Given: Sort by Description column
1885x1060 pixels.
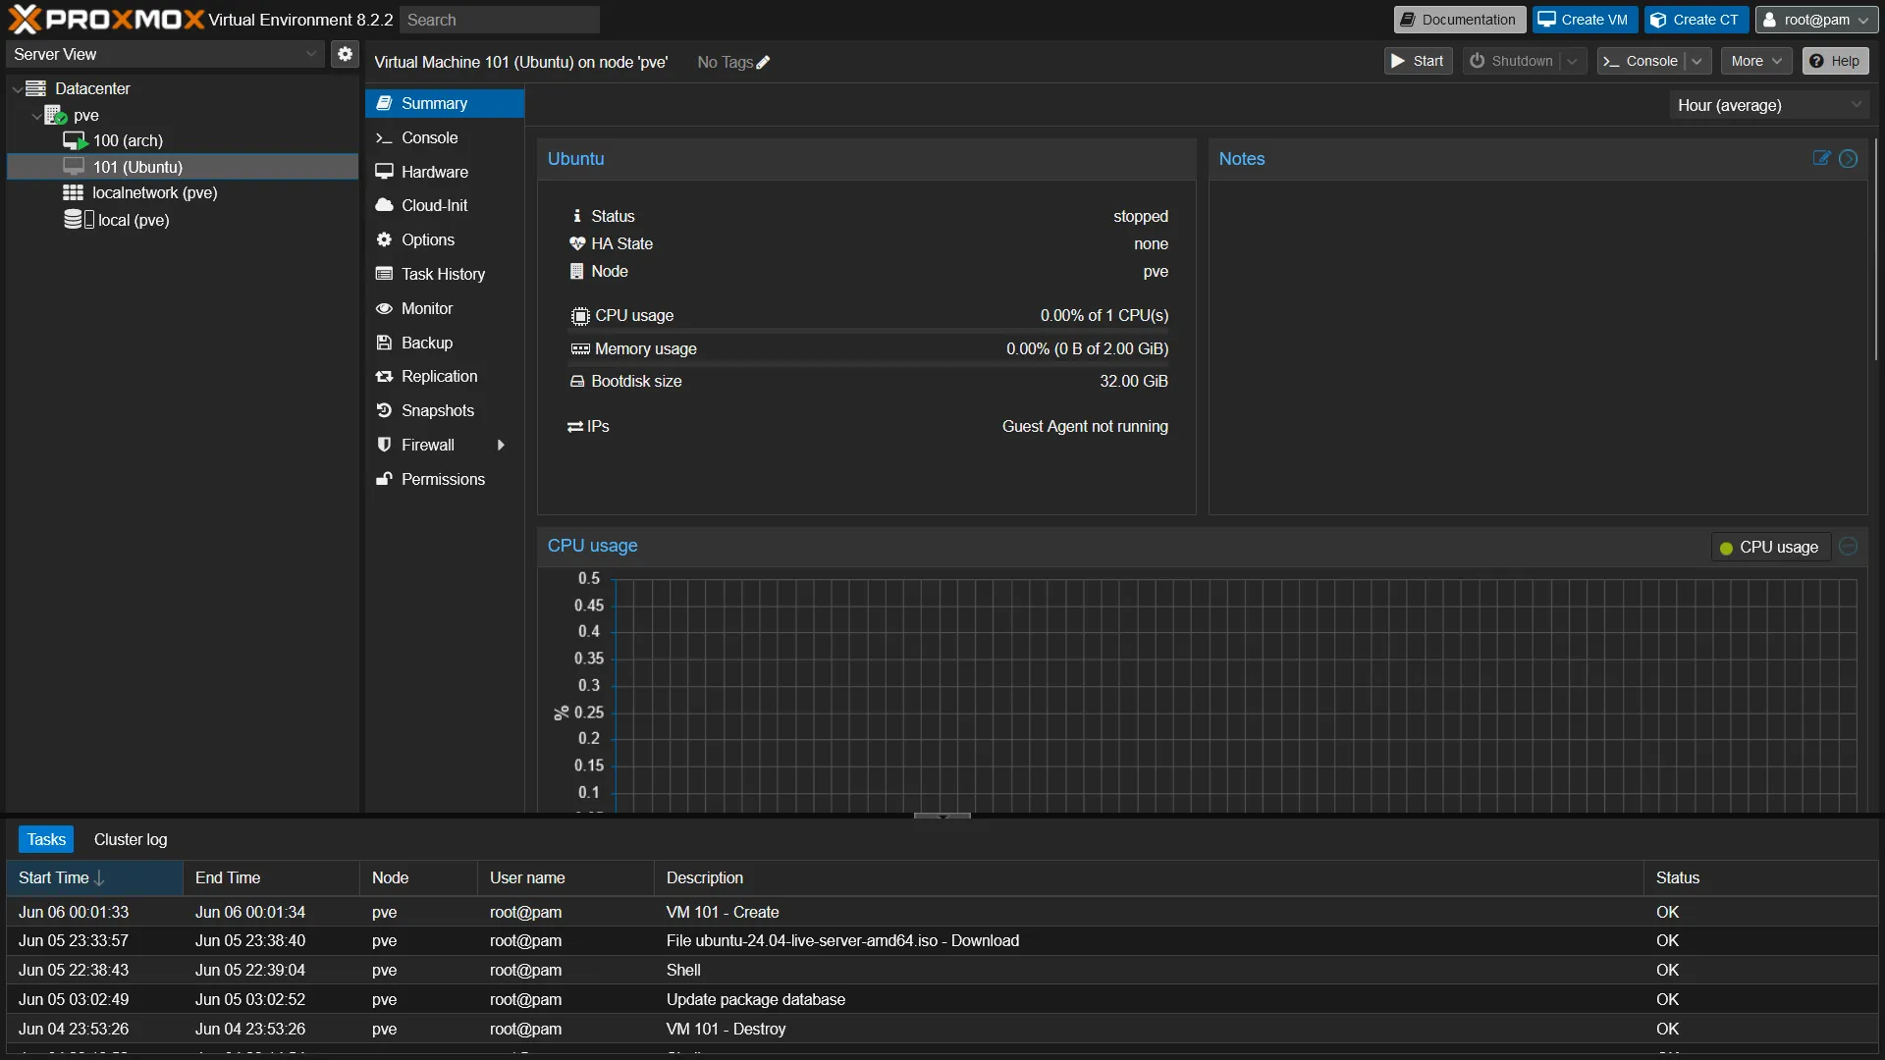Looking at the screenshot, I should click(1150, 877).
